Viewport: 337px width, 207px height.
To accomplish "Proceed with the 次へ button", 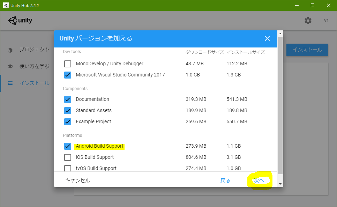I will point(259,180).
